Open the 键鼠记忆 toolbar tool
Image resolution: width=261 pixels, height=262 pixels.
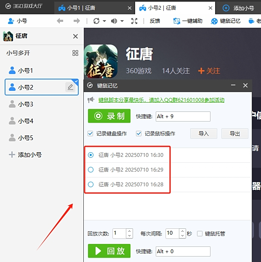pos(226,21)
